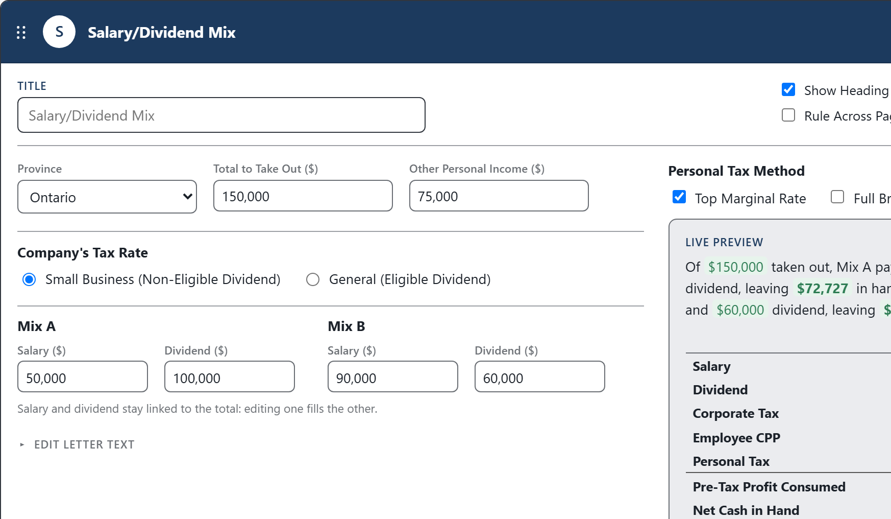Click the Salary/Dividend Mix header title
The width and height of the screenshot is (891, 519).
coord(162,33)
